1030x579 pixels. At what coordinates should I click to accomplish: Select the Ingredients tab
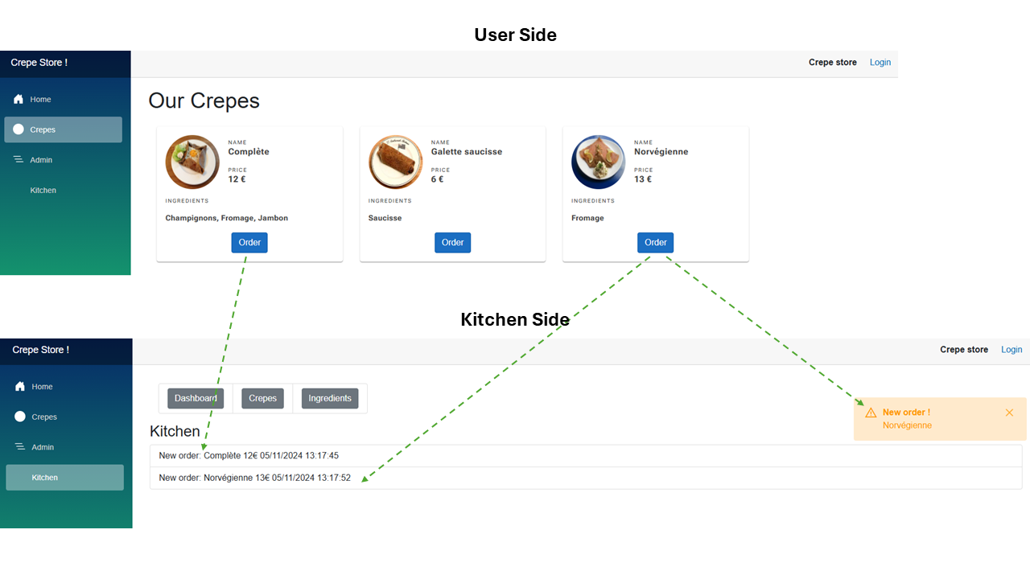(x=330, y=398)
